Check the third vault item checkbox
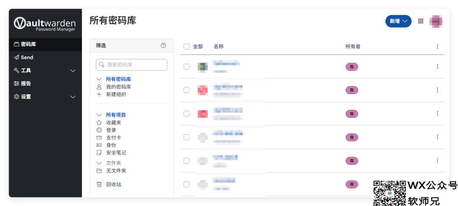Viewport: 458px width, 206px height. click(186, 114)
